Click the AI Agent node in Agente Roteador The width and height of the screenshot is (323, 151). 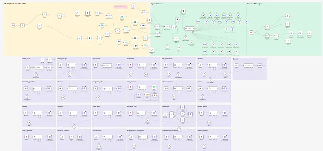pyautogui.click(x=189, y=28)
